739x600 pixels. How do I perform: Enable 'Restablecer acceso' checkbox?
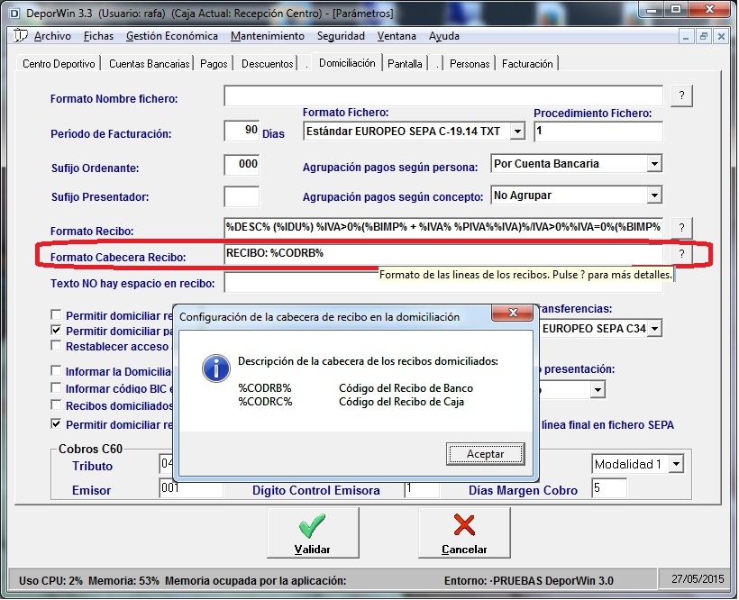56,346
